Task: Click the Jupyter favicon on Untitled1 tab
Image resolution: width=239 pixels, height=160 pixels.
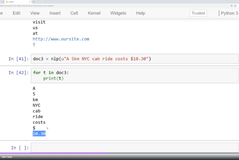Action: (7, 2)
